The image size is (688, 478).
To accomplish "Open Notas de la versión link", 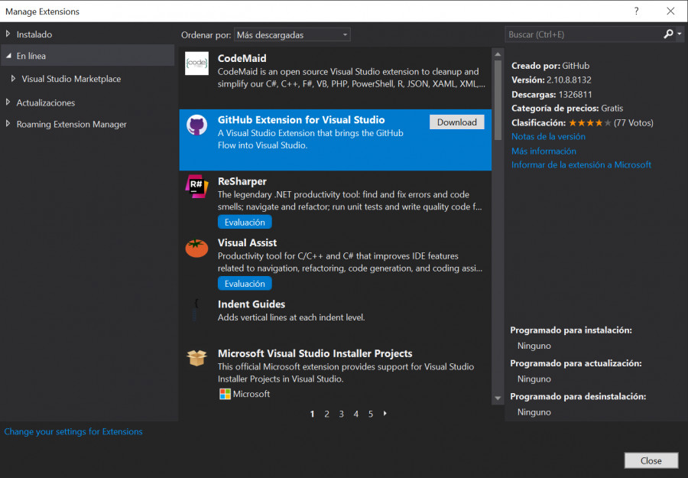I will point(548,136).
